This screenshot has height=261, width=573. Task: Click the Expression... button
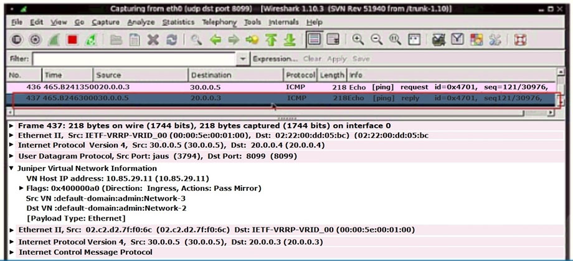(276, 58)
